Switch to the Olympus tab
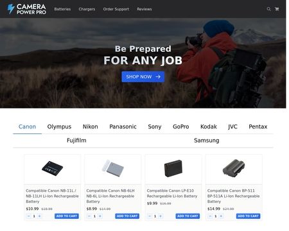 pos(59,126)
